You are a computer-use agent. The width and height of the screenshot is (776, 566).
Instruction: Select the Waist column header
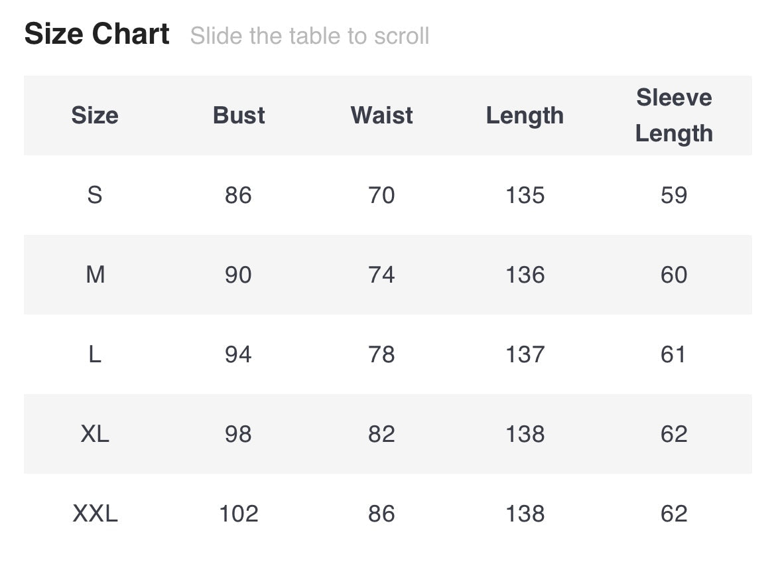pyautogui.click(x=381, y=115)
